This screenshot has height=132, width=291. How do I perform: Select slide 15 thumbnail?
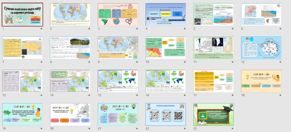pyautogui.click(x=118, y=81)
